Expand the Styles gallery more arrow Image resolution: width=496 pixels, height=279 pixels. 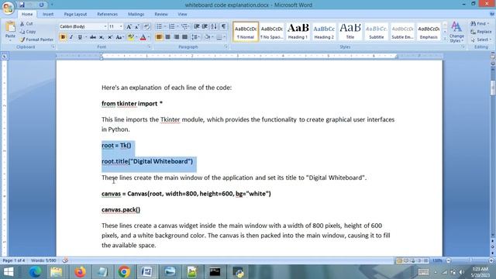pos(444,39)
